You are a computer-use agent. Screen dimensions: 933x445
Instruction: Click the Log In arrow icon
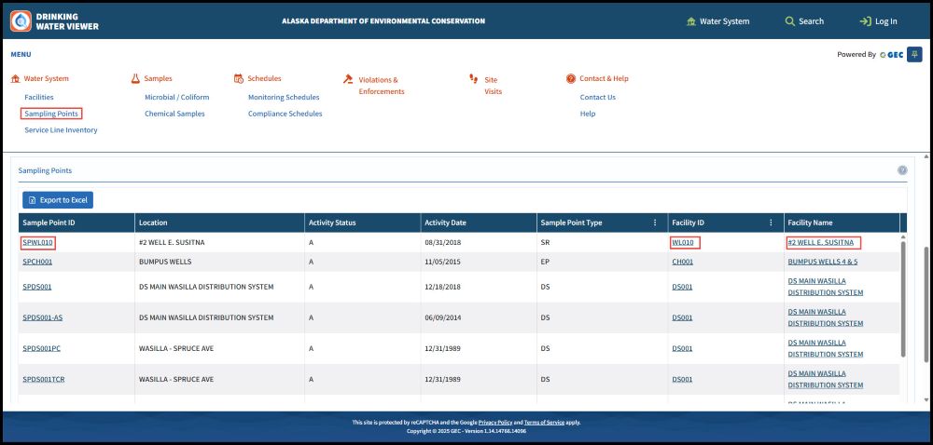[865, 21]
